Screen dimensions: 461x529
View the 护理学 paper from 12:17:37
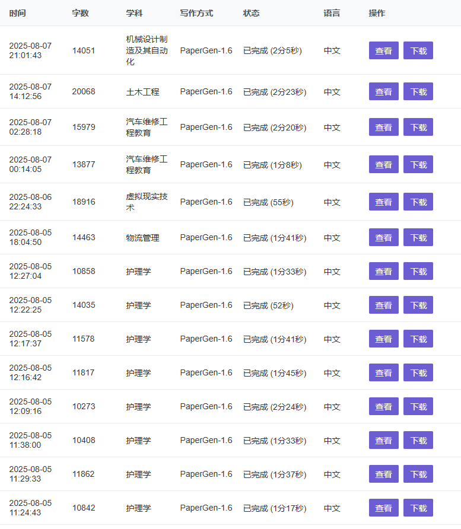pos(383,339)
